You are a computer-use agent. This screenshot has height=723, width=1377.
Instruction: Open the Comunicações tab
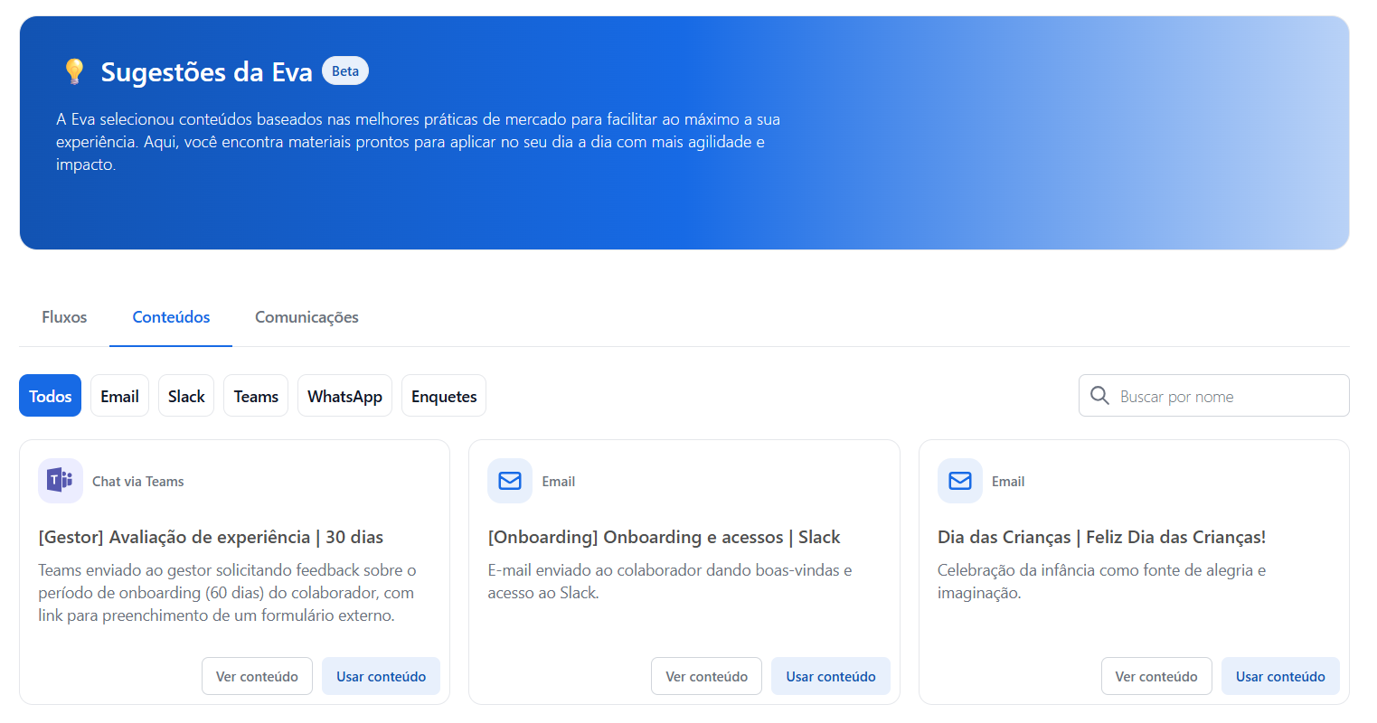point(307,317)
